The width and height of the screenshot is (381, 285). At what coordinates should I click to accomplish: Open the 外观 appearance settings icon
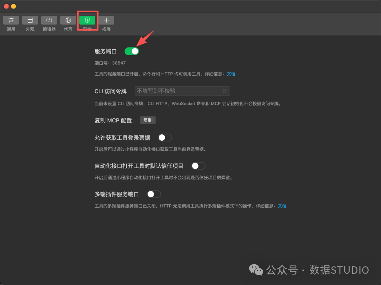click(x=30, y=20)
